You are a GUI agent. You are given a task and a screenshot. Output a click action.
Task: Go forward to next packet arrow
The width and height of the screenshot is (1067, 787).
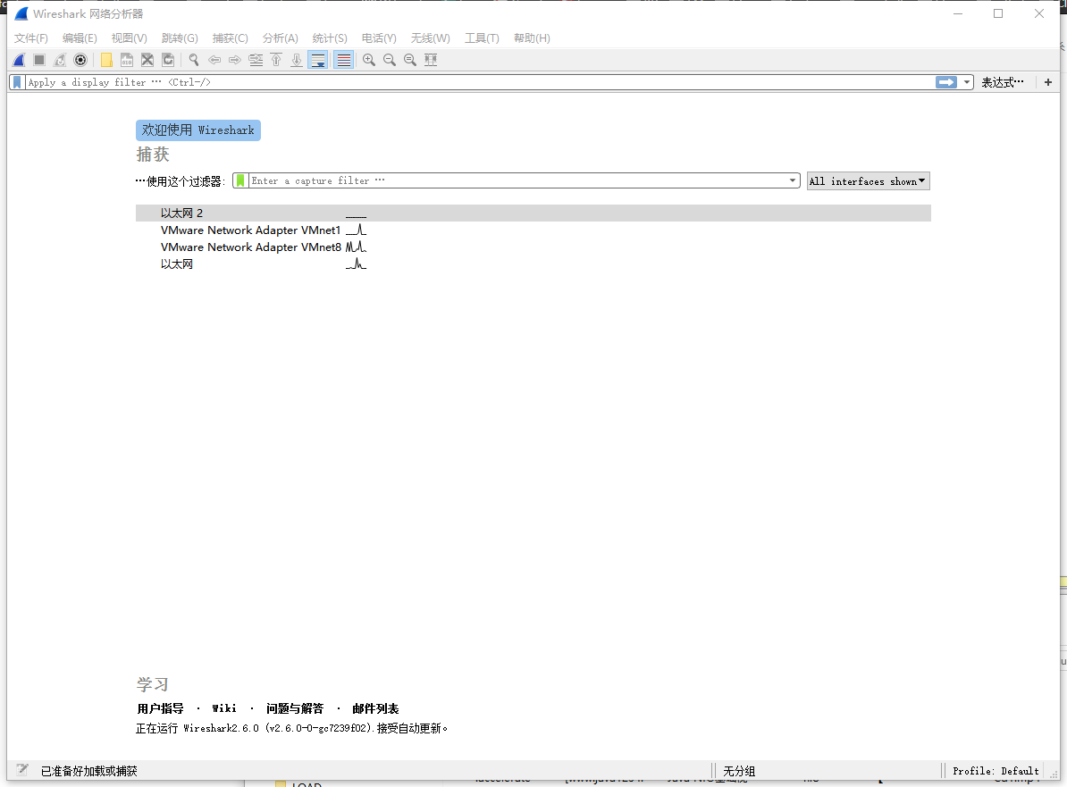pos(235,60)
